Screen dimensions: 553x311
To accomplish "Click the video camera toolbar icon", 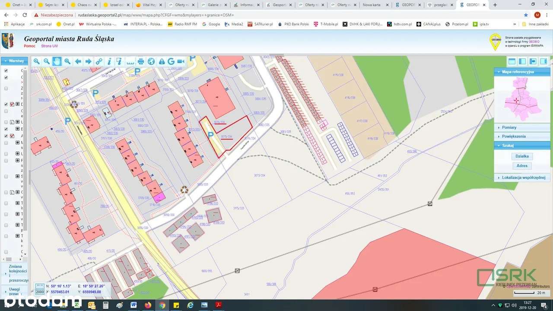I will click(x=181, y=61).
